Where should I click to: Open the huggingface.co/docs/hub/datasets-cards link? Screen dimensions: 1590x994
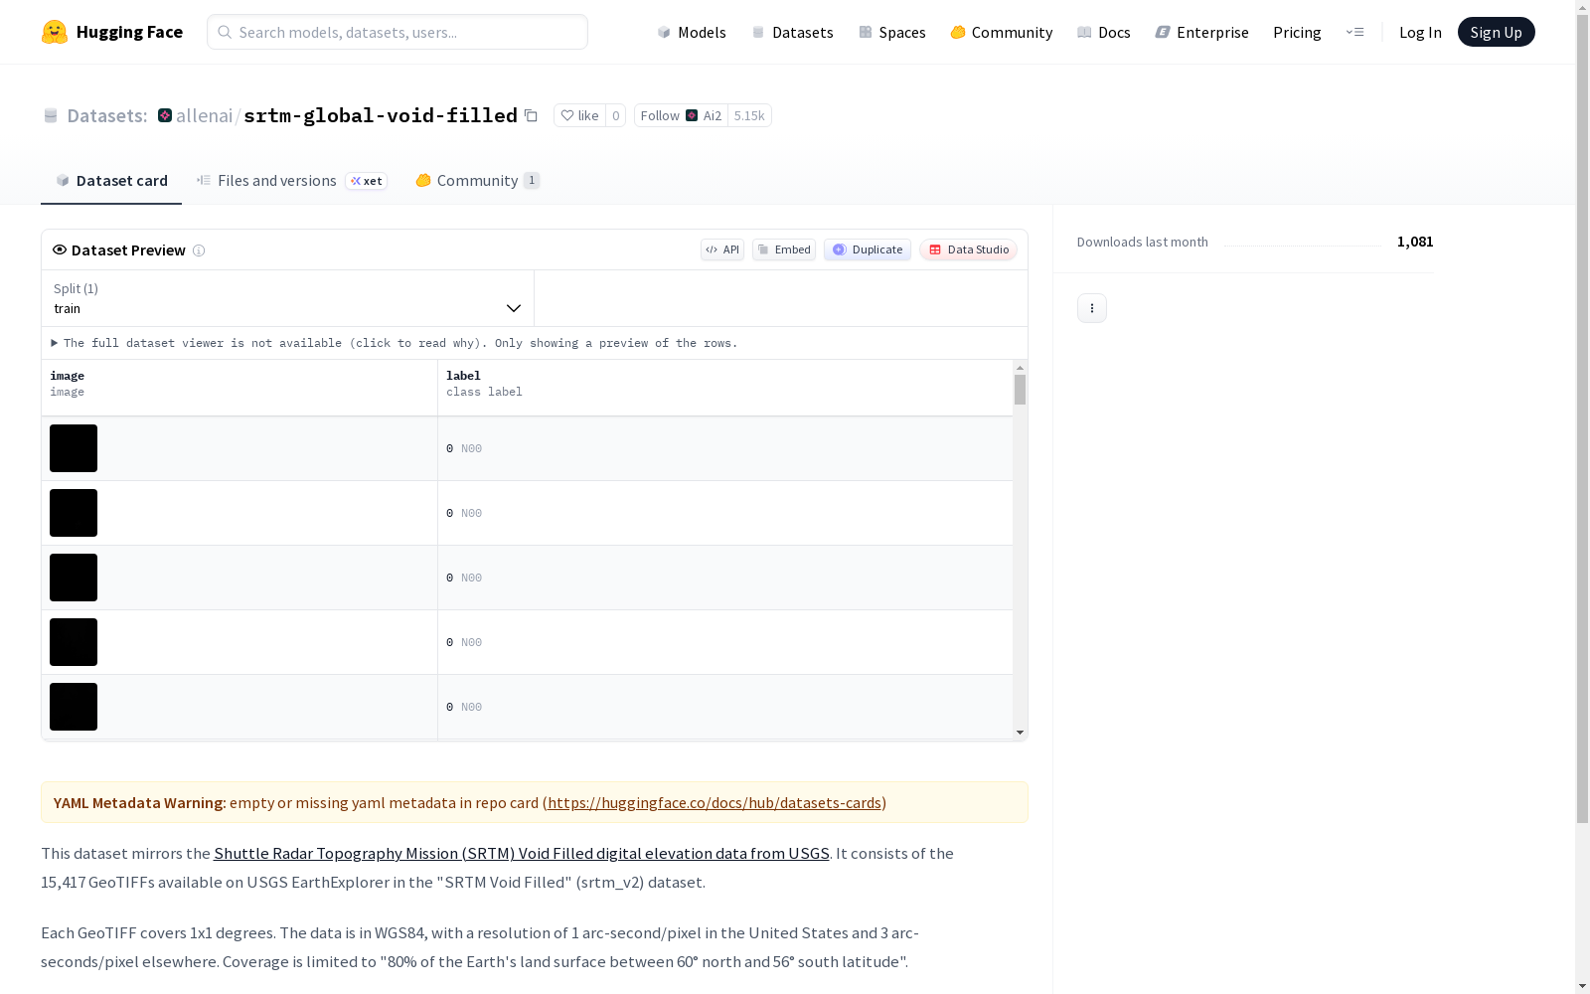coord(715,802)
